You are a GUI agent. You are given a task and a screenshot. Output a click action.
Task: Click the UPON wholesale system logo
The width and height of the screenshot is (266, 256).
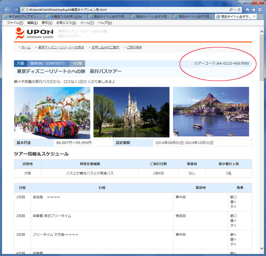point(34,33)
